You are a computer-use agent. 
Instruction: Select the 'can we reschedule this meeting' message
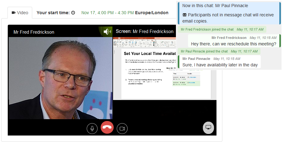(x=234, y=44)
